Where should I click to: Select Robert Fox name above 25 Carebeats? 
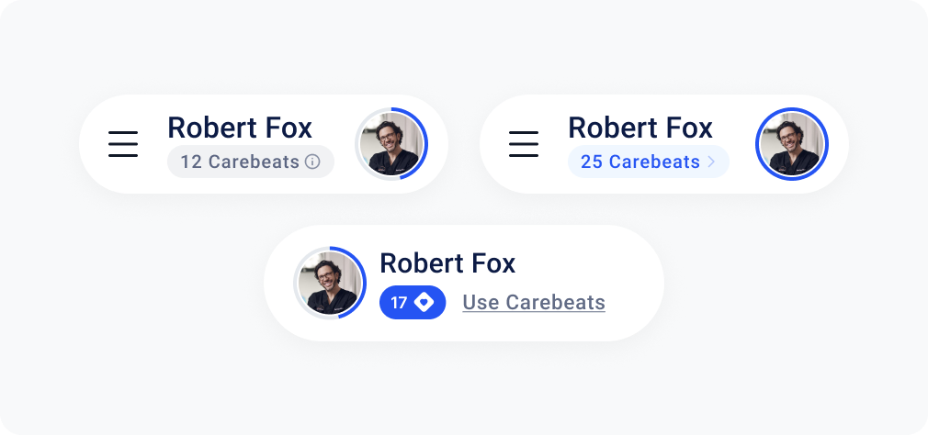click(640, 128)
